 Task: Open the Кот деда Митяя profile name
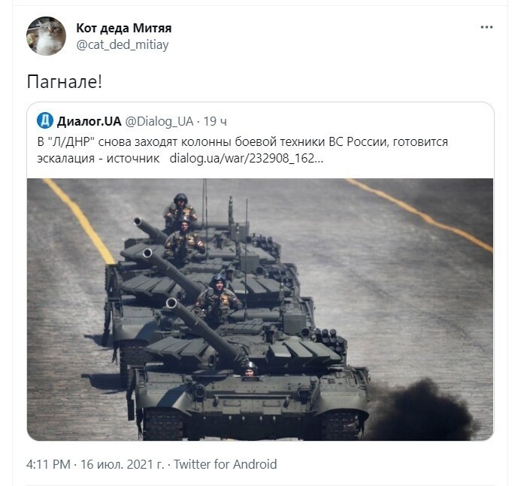click(124, 28)
